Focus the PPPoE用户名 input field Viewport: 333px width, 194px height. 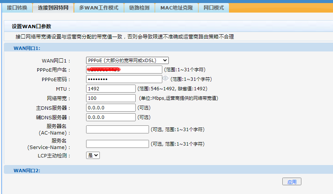[124, 70]
